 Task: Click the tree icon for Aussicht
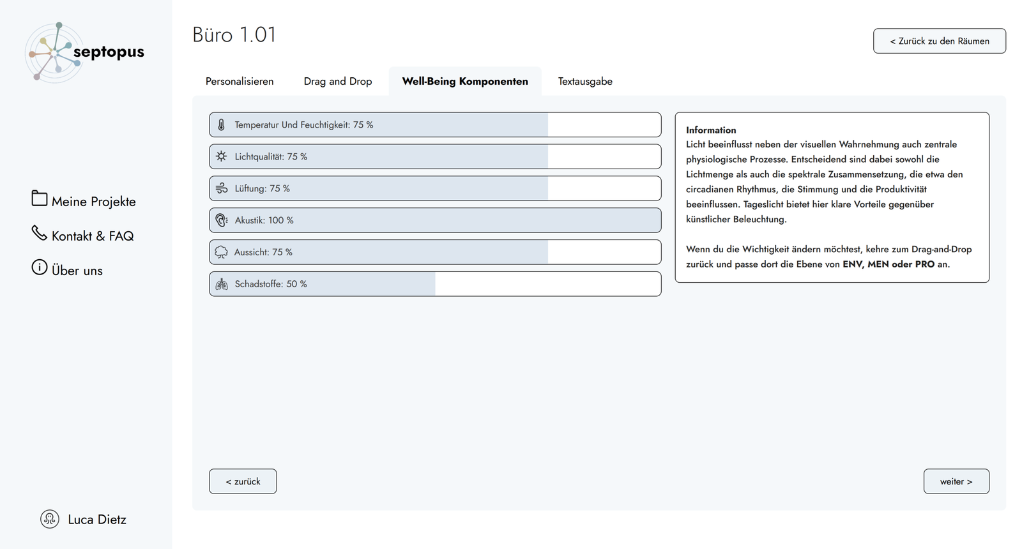221,252
